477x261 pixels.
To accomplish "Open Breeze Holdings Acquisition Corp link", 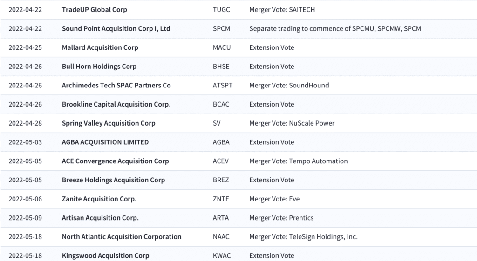I will 113,180.
